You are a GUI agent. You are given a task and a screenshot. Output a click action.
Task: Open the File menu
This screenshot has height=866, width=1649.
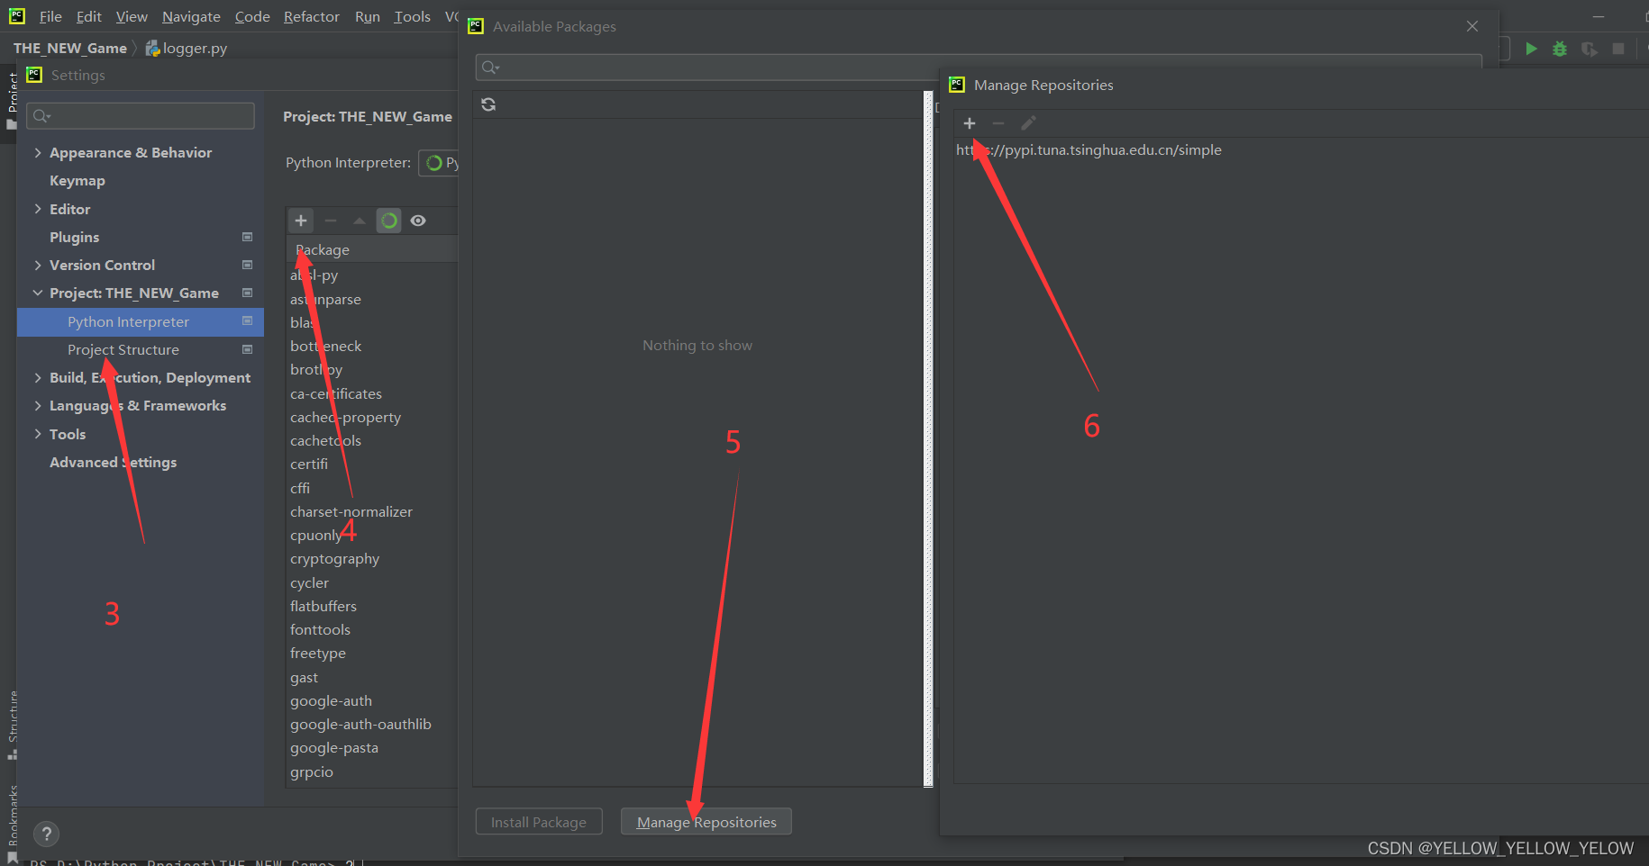pos(50,16)
